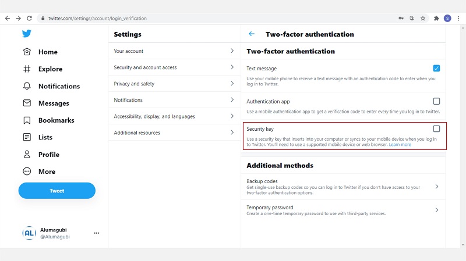The image size is (466, 261).
Task: Click the blue Tweet button
Action: click(x=57, y=191)
